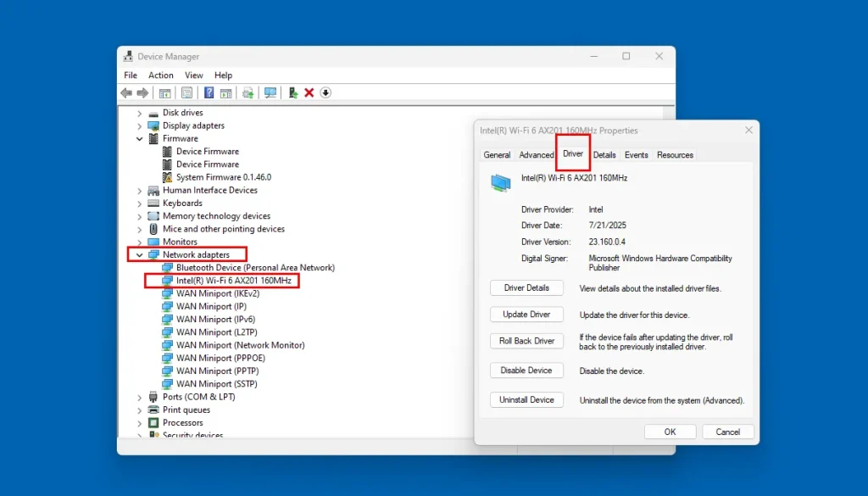
Task: Open the Action menu
Action: (x=160, y=75)
